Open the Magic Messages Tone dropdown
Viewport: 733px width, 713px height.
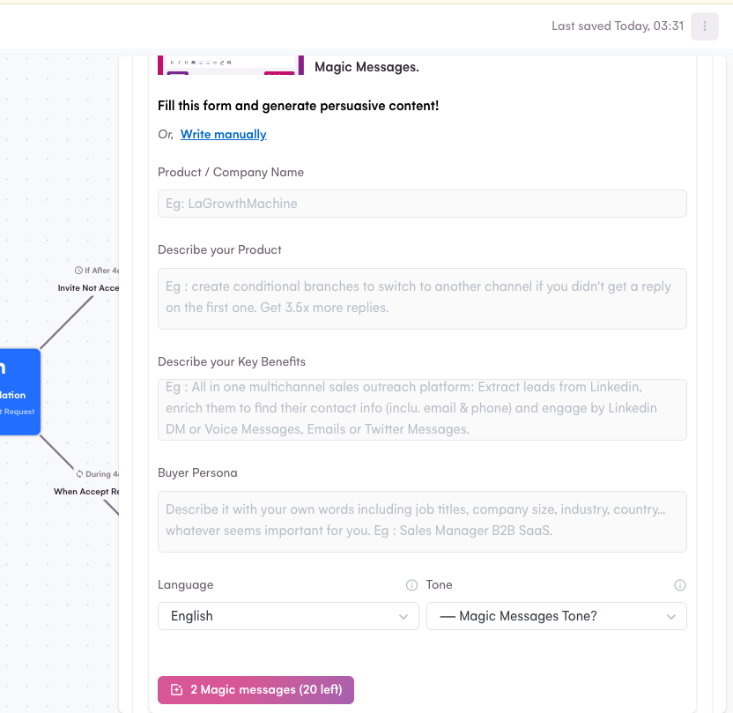tap(556, 616)
